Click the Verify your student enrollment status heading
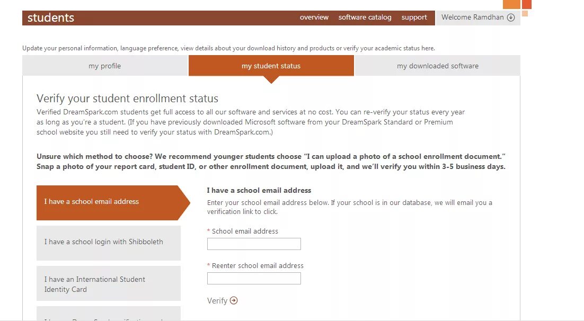Screen dimensions: 584x321 [127, 99]
